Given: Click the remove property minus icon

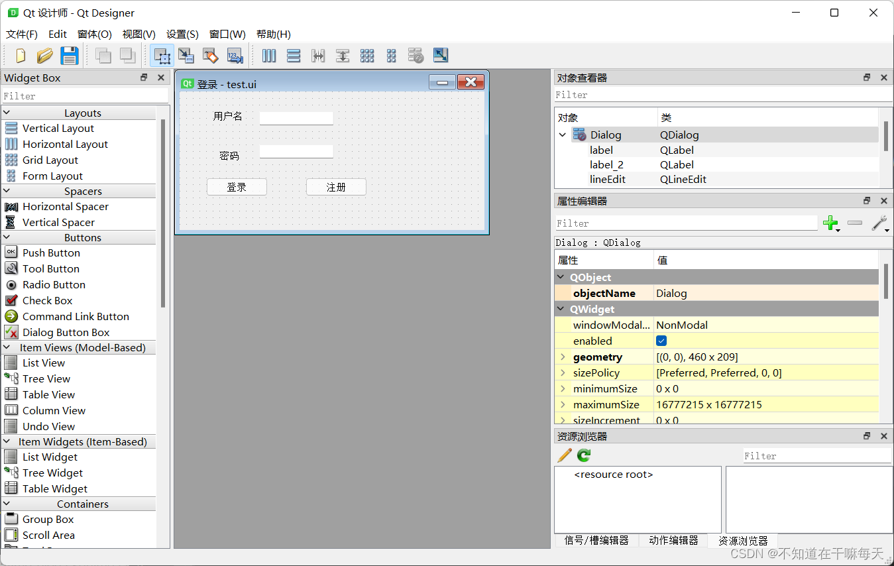Looking at the screenshot, I should 855,223.
